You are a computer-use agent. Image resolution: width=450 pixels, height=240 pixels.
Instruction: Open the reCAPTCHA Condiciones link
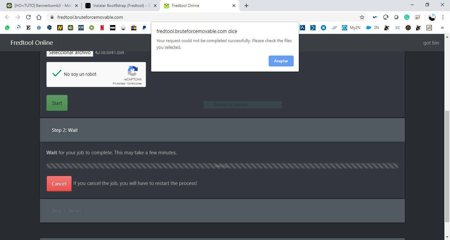(x=134, y=84)
